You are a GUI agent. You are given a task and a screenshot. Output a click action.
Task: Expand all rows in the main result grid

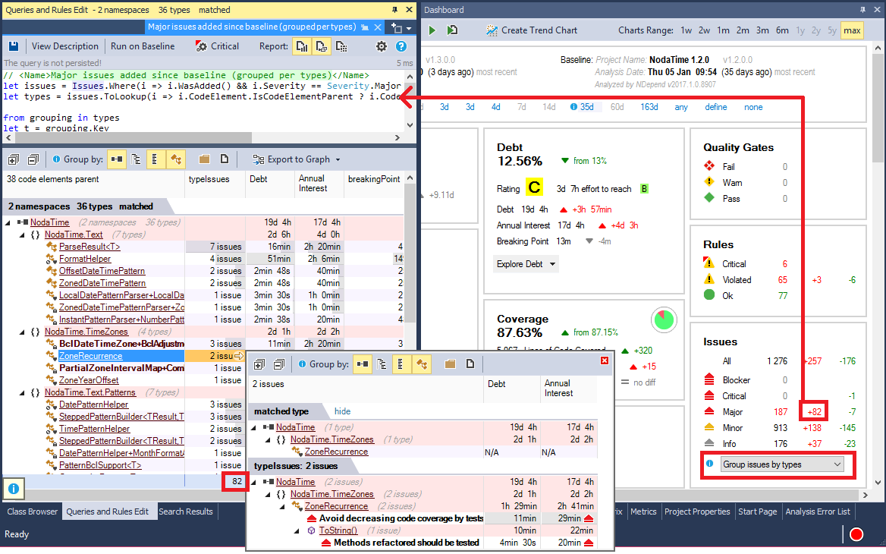click(14, 159)
